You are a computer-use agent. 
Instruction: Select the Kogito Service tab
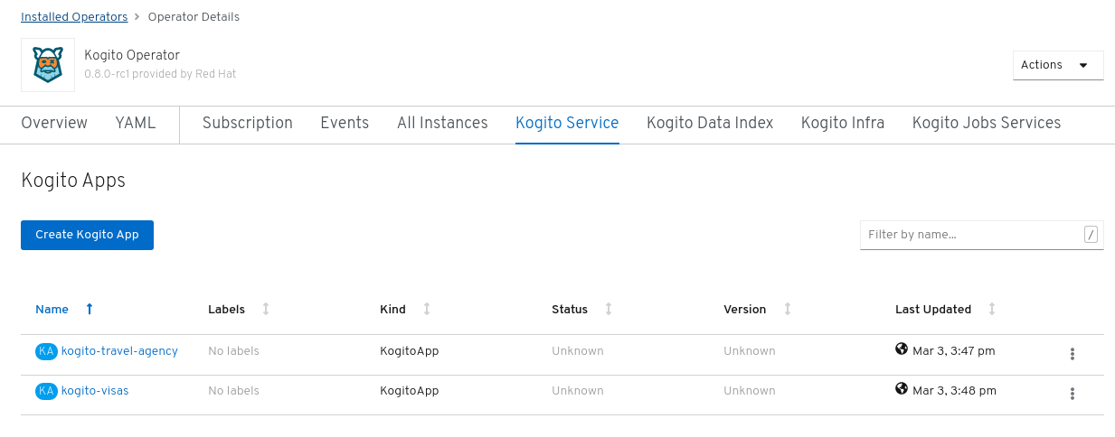pos(567,123)
